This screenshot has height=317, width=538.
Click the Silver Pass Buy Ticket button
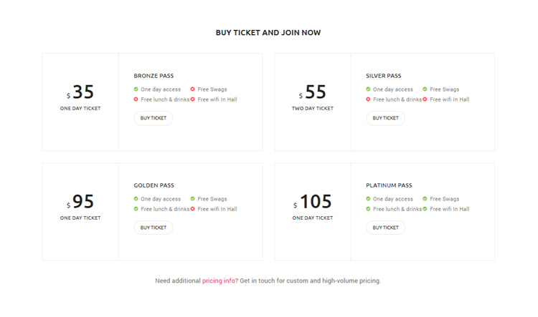(x=385, y=118)
